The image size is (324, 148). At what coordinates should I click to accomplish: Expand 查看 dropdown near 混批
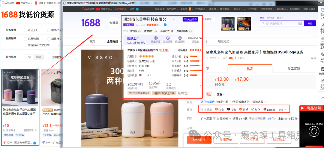click(x=221, y=94)
